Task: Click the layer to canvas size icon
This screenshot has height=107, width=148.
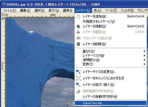Action: click(x=78, y=78)
